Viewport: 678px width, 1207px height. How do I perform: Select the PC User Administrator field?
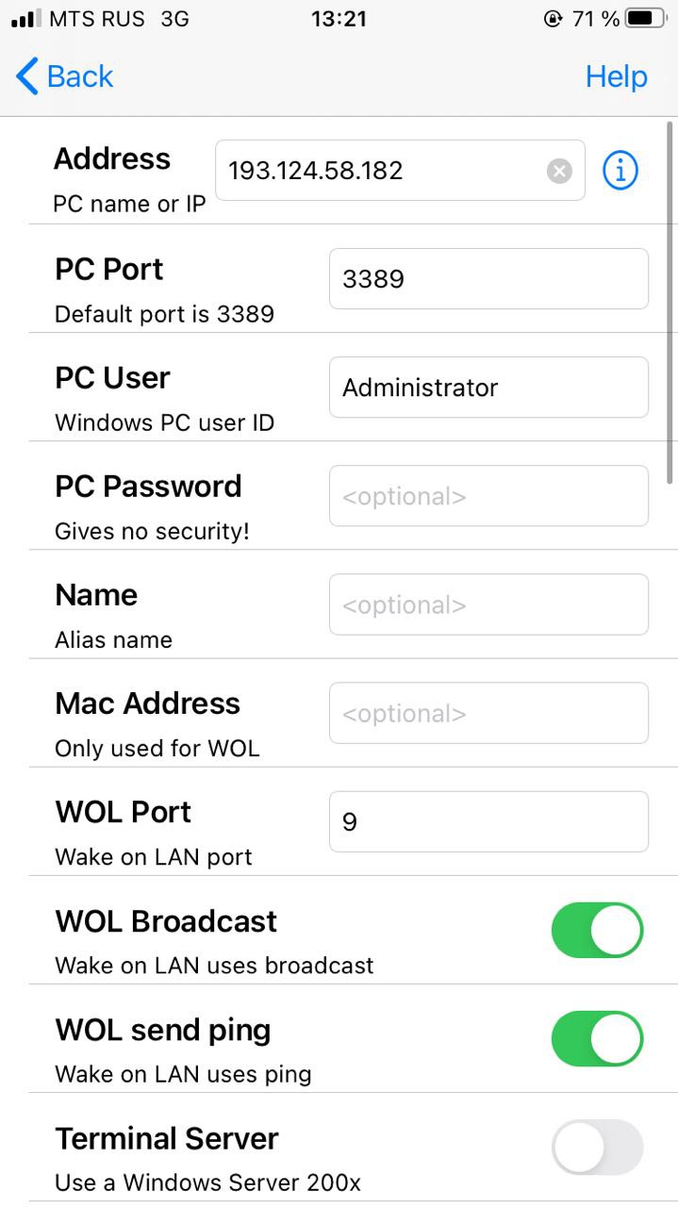point(488,388)
